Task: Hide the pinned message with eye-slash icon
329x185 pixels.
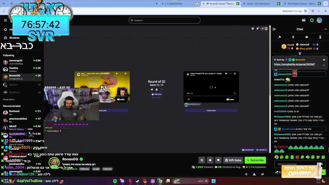Action: (x=324, y=60)
